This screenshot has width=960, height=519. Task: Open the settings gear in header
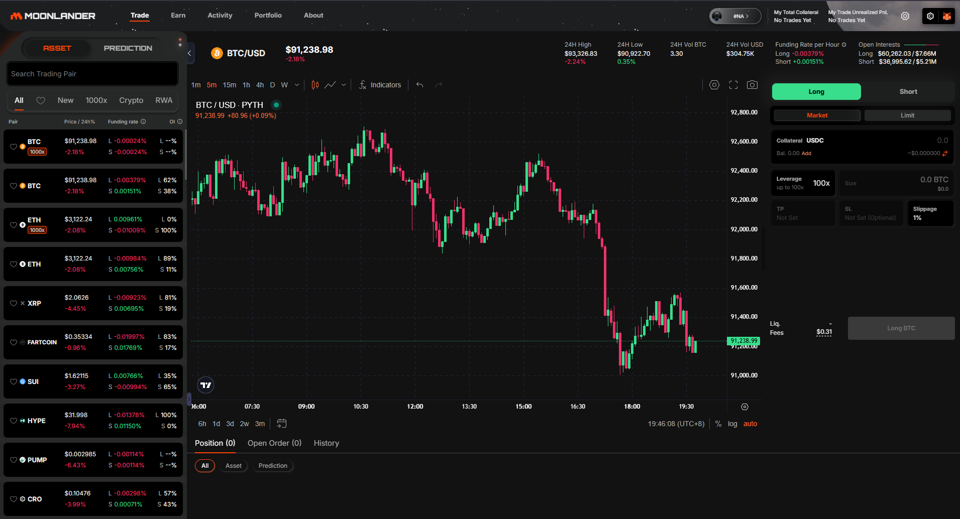(905, 16)
